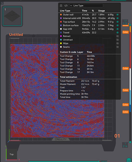This screenshot has height=162, width=132.
Task: Select the Tool Change at layer 5
Action: (x=78, y=56)
